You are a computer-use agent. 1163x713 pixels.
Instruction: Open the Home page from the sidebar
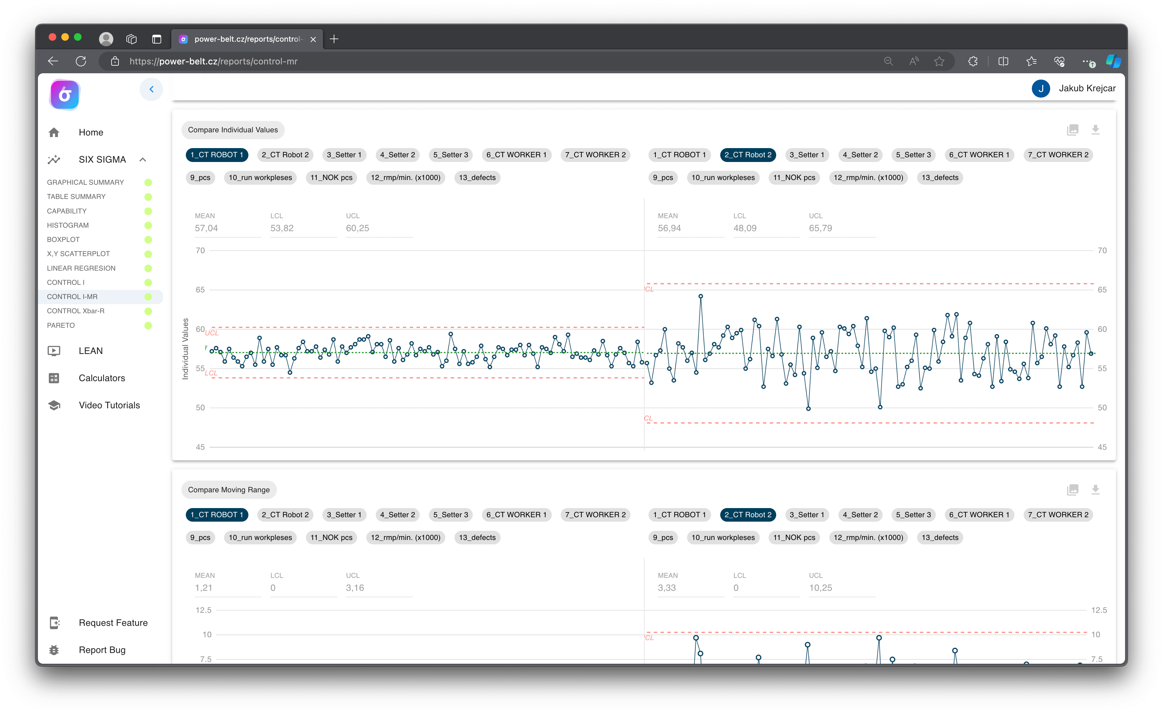(91, 133)
